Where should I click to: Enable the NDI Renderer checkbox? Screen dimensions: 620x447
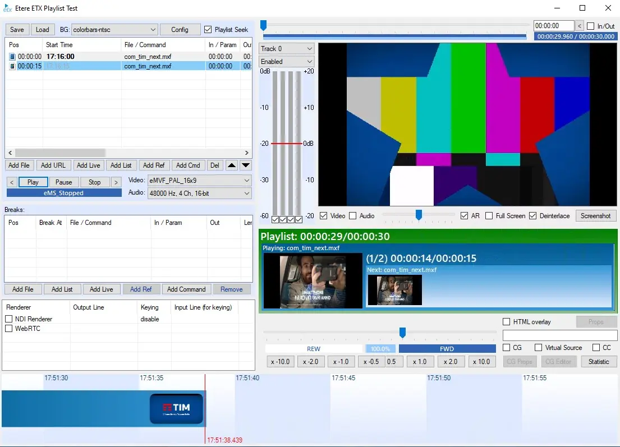coord(9,319)
